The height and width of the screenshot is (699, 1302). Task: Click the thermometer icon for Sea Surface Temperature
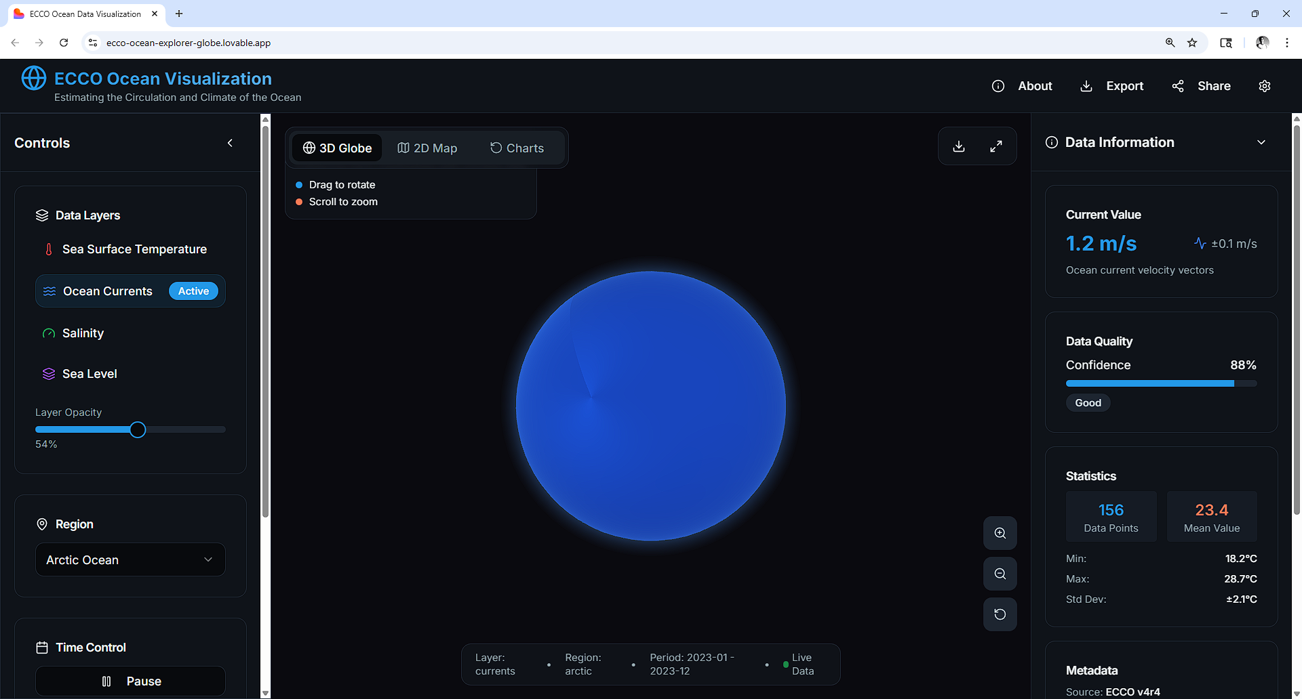click(x=49, y=249)
